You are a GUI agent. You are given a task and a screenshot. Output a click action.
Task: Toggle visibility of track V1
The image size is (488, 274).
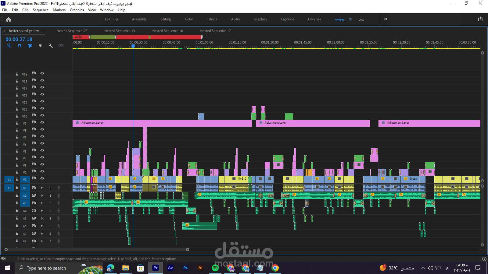pyautogui.click(x=42, y=178)
